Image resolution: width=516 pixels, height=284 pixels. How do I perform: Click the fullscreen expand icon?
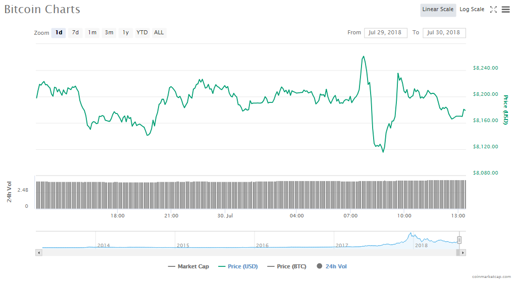(x=493, y=10)
